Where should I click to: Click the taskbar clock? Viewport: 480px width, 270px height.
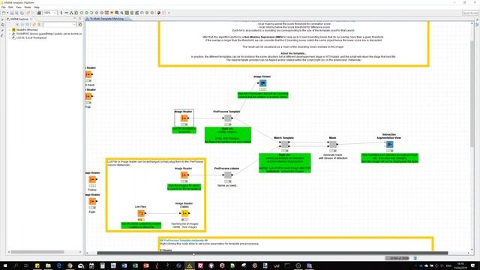pos(461,265)
